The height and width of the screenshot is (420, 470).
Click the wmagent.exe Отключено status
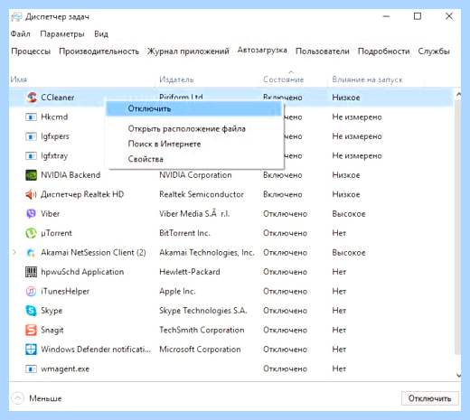pyautogui.click(x=285, y=369)
